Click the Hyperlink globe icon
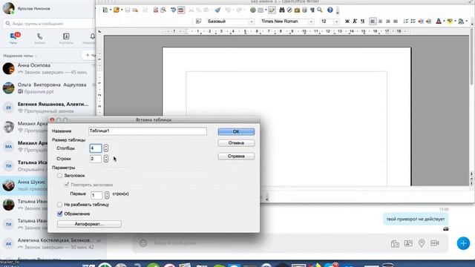475x267 pixels. (x=252, y=10)
